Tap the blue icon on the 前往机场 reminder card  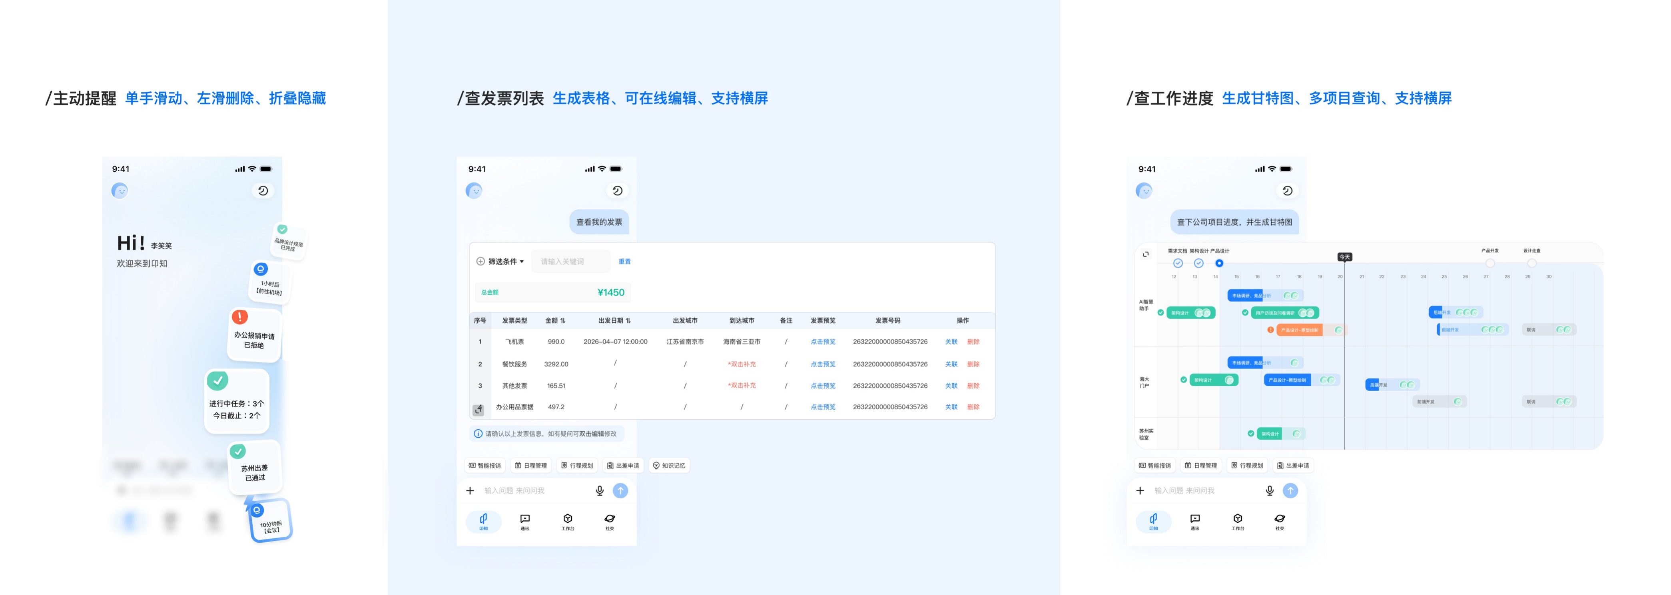(260, 269)
